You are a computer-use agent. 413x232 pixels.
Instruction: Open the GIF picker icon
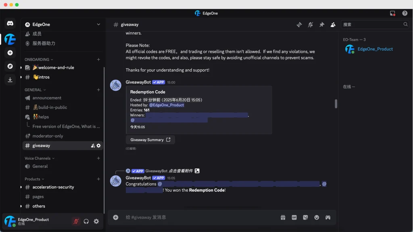(x=294, y=217)
